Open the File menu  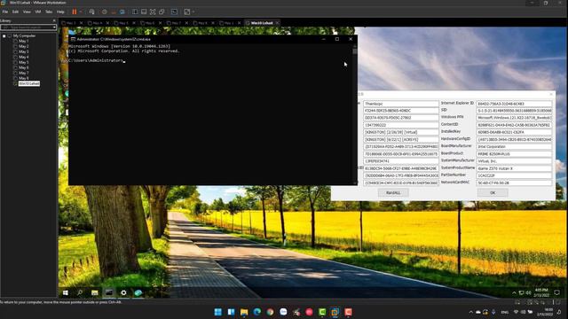tap(5, 12)
